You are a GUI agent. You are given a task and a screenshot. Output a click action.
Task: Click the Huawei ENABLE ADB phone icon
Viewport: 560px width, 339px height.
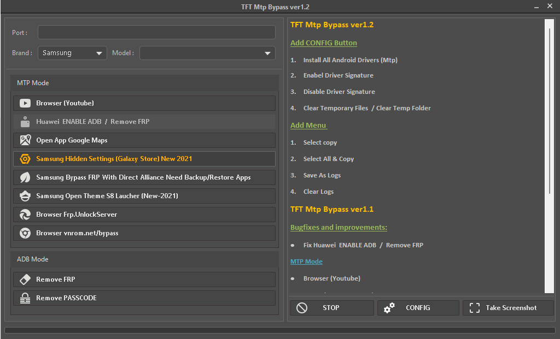click(25, 121)
